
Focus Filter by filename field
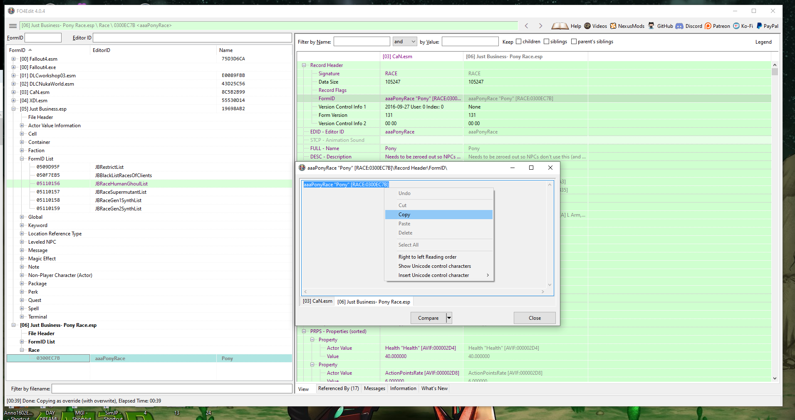(172, 389)
